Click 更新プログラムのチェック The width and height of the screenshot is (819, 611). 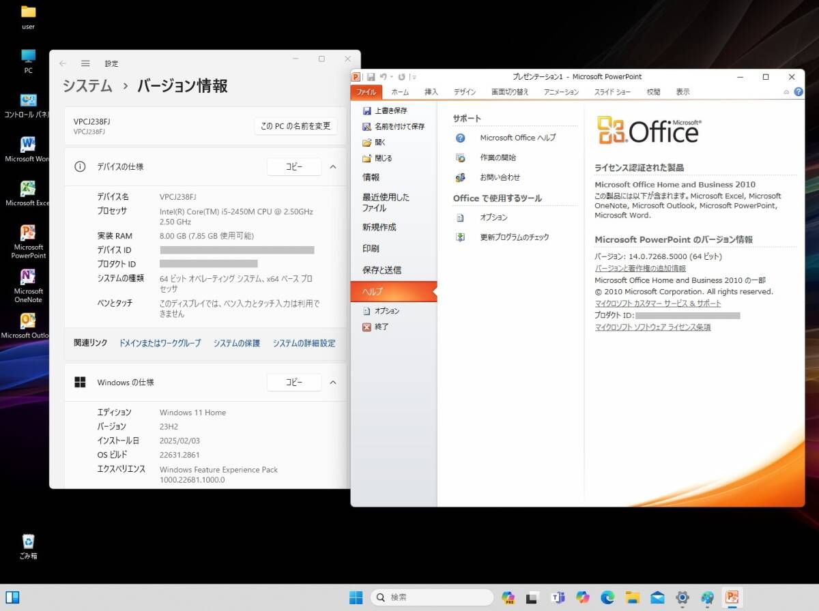coord(513,237)
